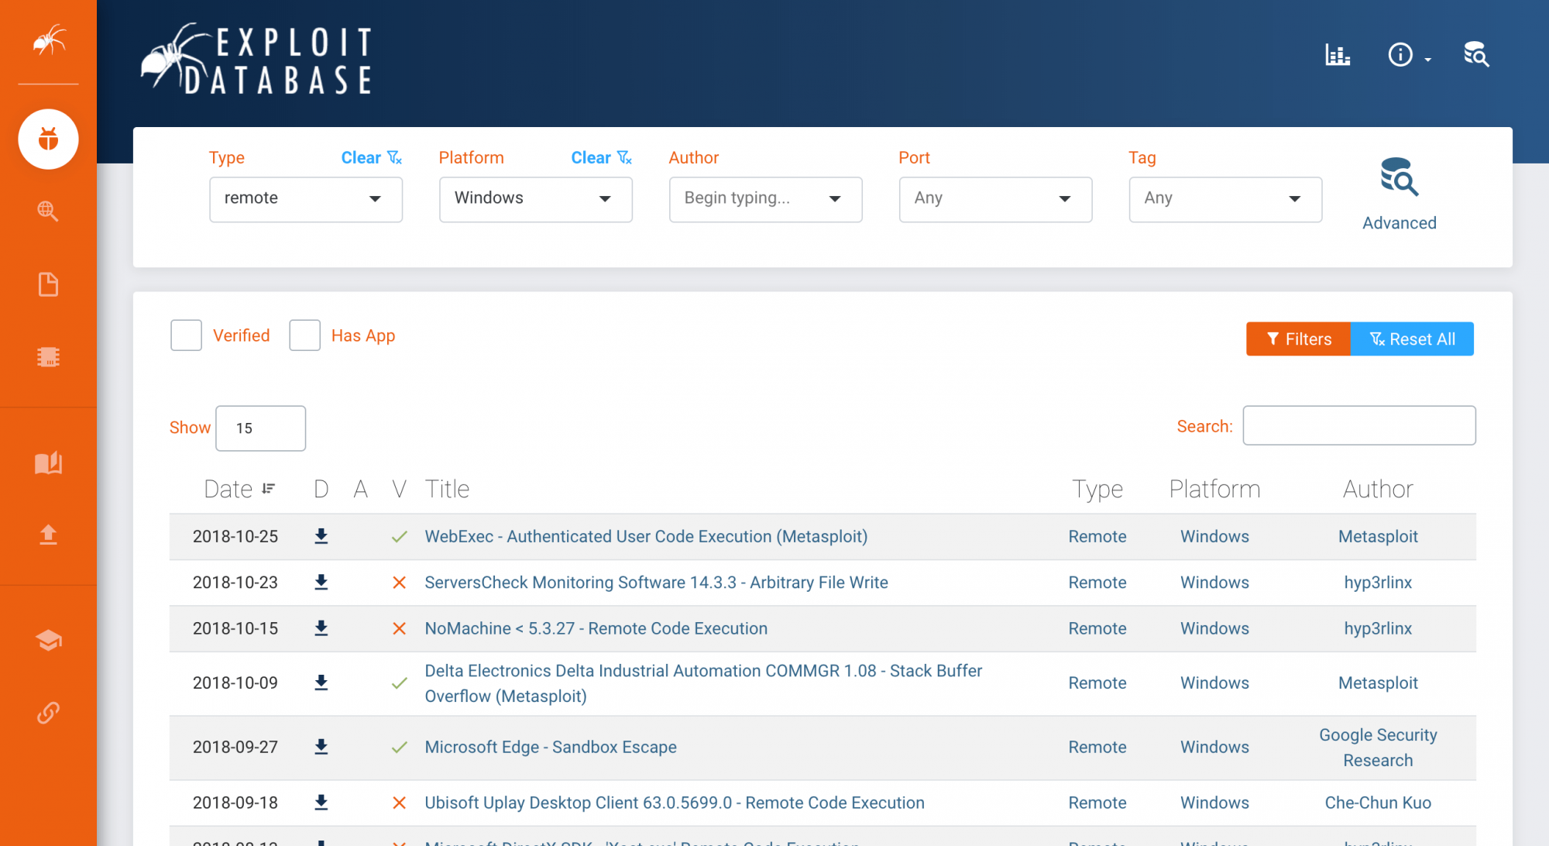Open the training graduation cap icon
The image size is (1549, 846).
pyautogui.click(x=48, y=640)
